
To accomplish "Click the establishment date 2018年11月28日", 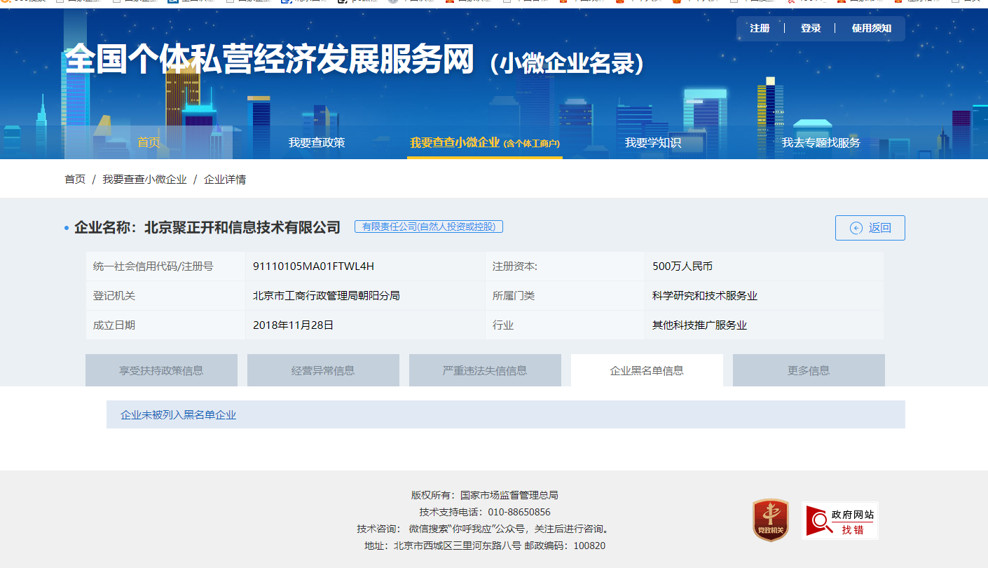I will 293,325.
